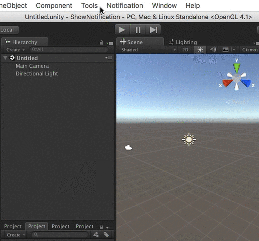Open the Gizmos dropdown
Image resolution: width=259 pixels, height=241 pixels.
pos(250,50)
